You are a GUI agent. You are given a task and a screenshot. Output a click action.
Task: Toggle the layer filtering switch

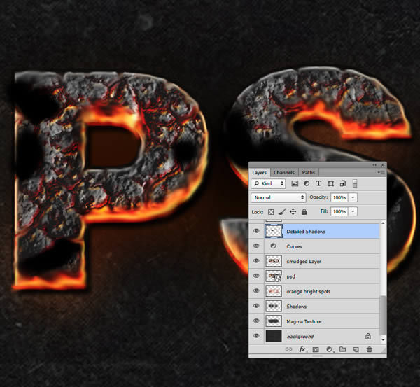pos(355,183)
